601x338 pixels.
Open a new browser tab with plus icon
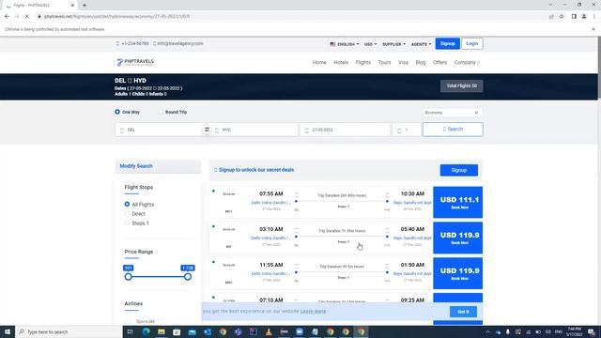point(85,6)
